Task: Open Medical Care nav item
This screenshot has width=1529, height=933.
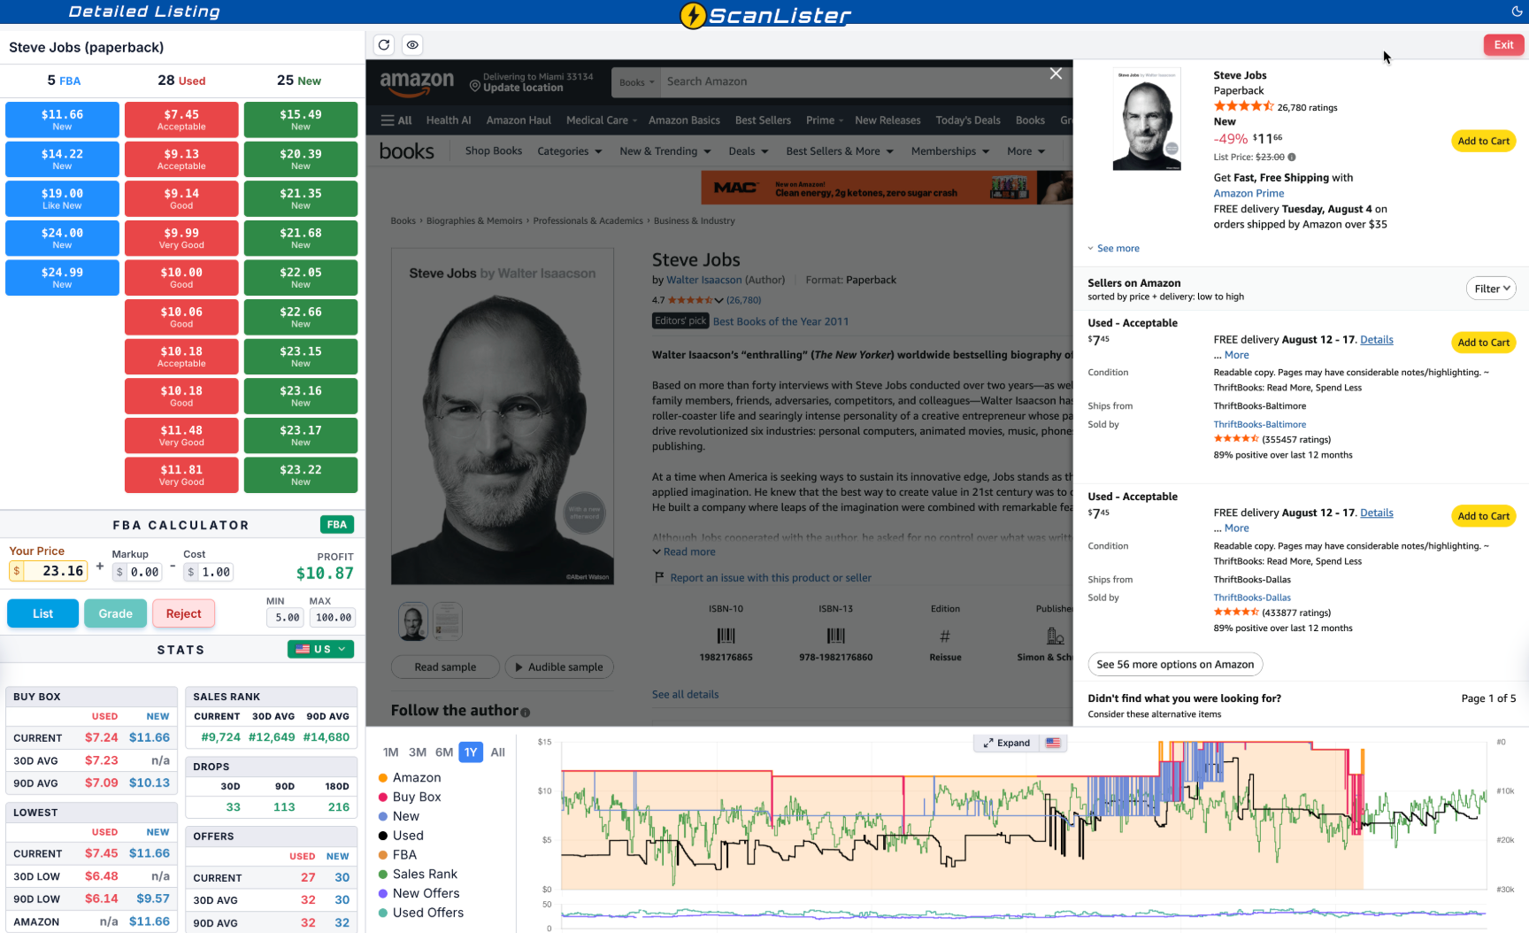Action: [602, 120]
